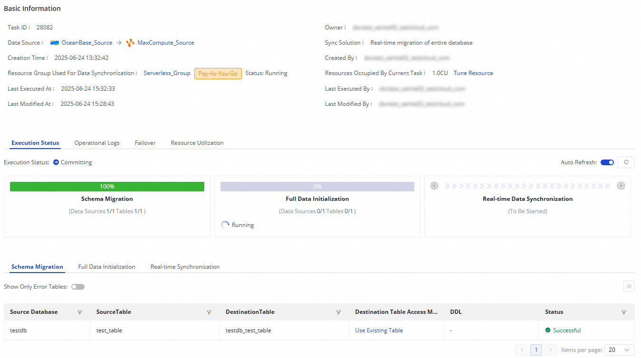The width and height of the screenshot is (641, 358).
Task: Turn off Auto Refresh toggle
Action: point(607,162)
